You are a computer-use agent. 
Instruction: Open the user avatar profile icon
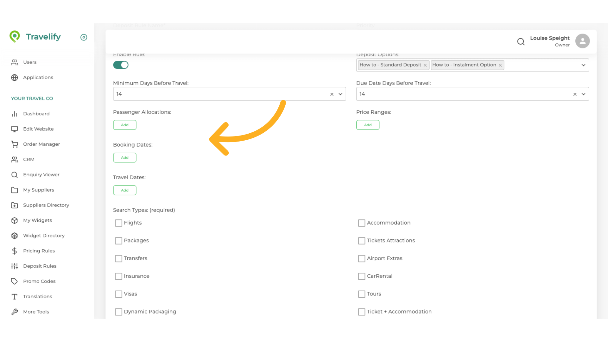point(582,41)
